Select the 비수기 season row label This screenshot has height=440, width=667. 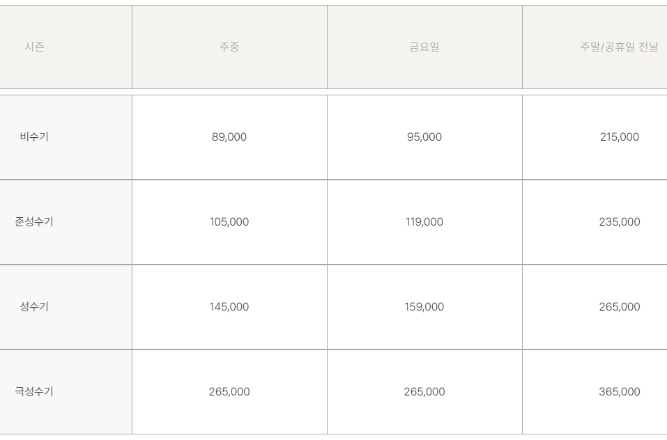[34, 136]
